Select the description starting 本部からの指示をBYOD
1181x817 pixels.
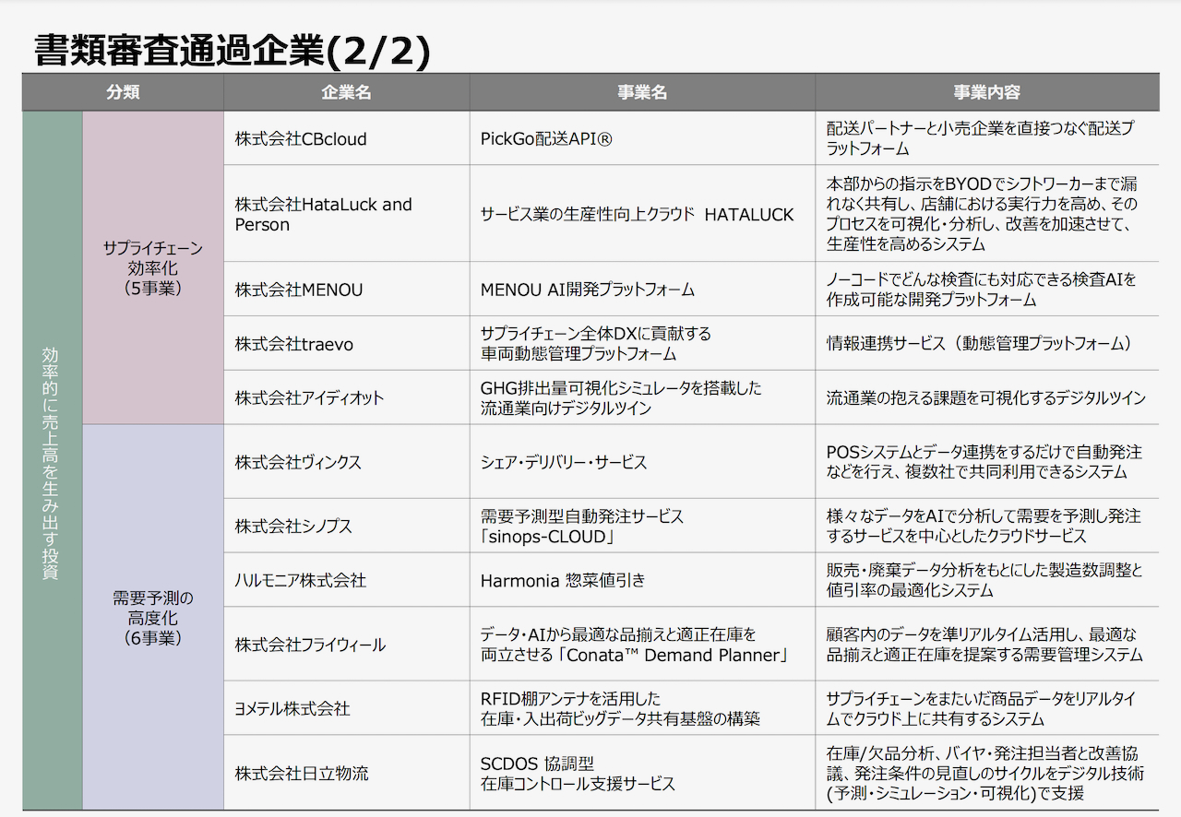pyautogui.click(x=984, y=213)
